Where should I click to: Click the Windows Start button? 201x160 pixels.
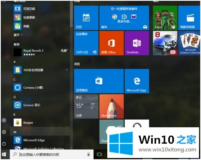click(x=4, y=154)
